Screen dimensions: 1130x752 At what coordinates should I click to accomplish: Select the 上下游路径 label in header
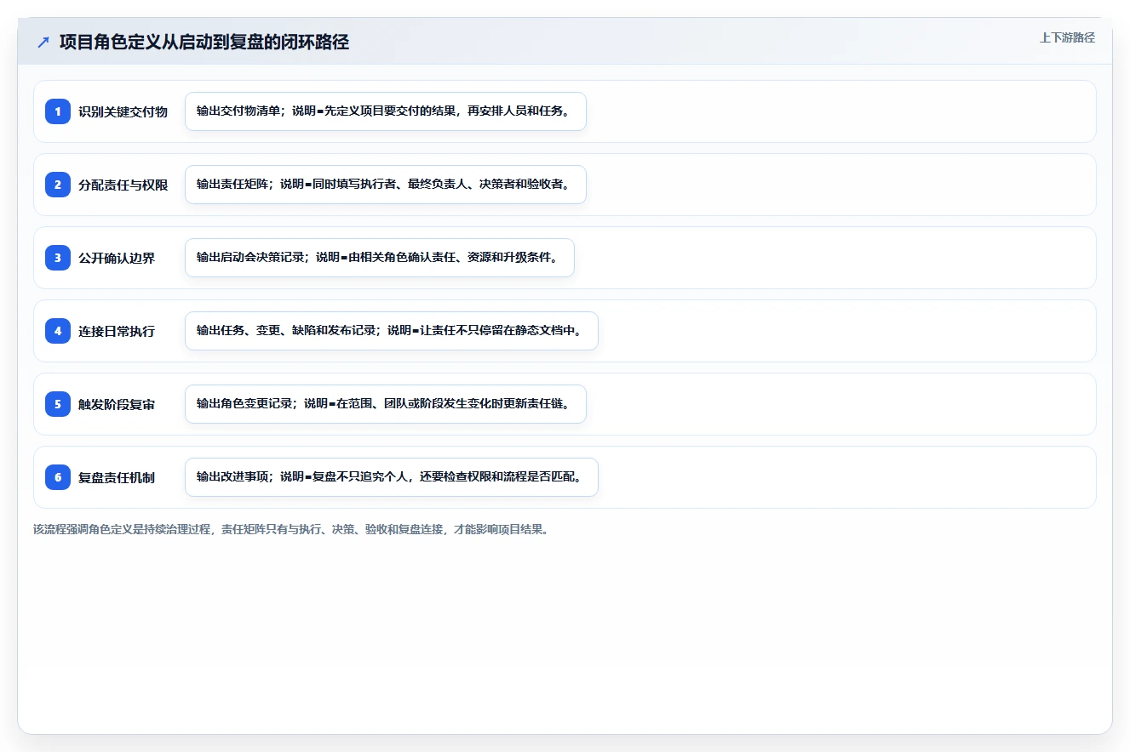1067,38
